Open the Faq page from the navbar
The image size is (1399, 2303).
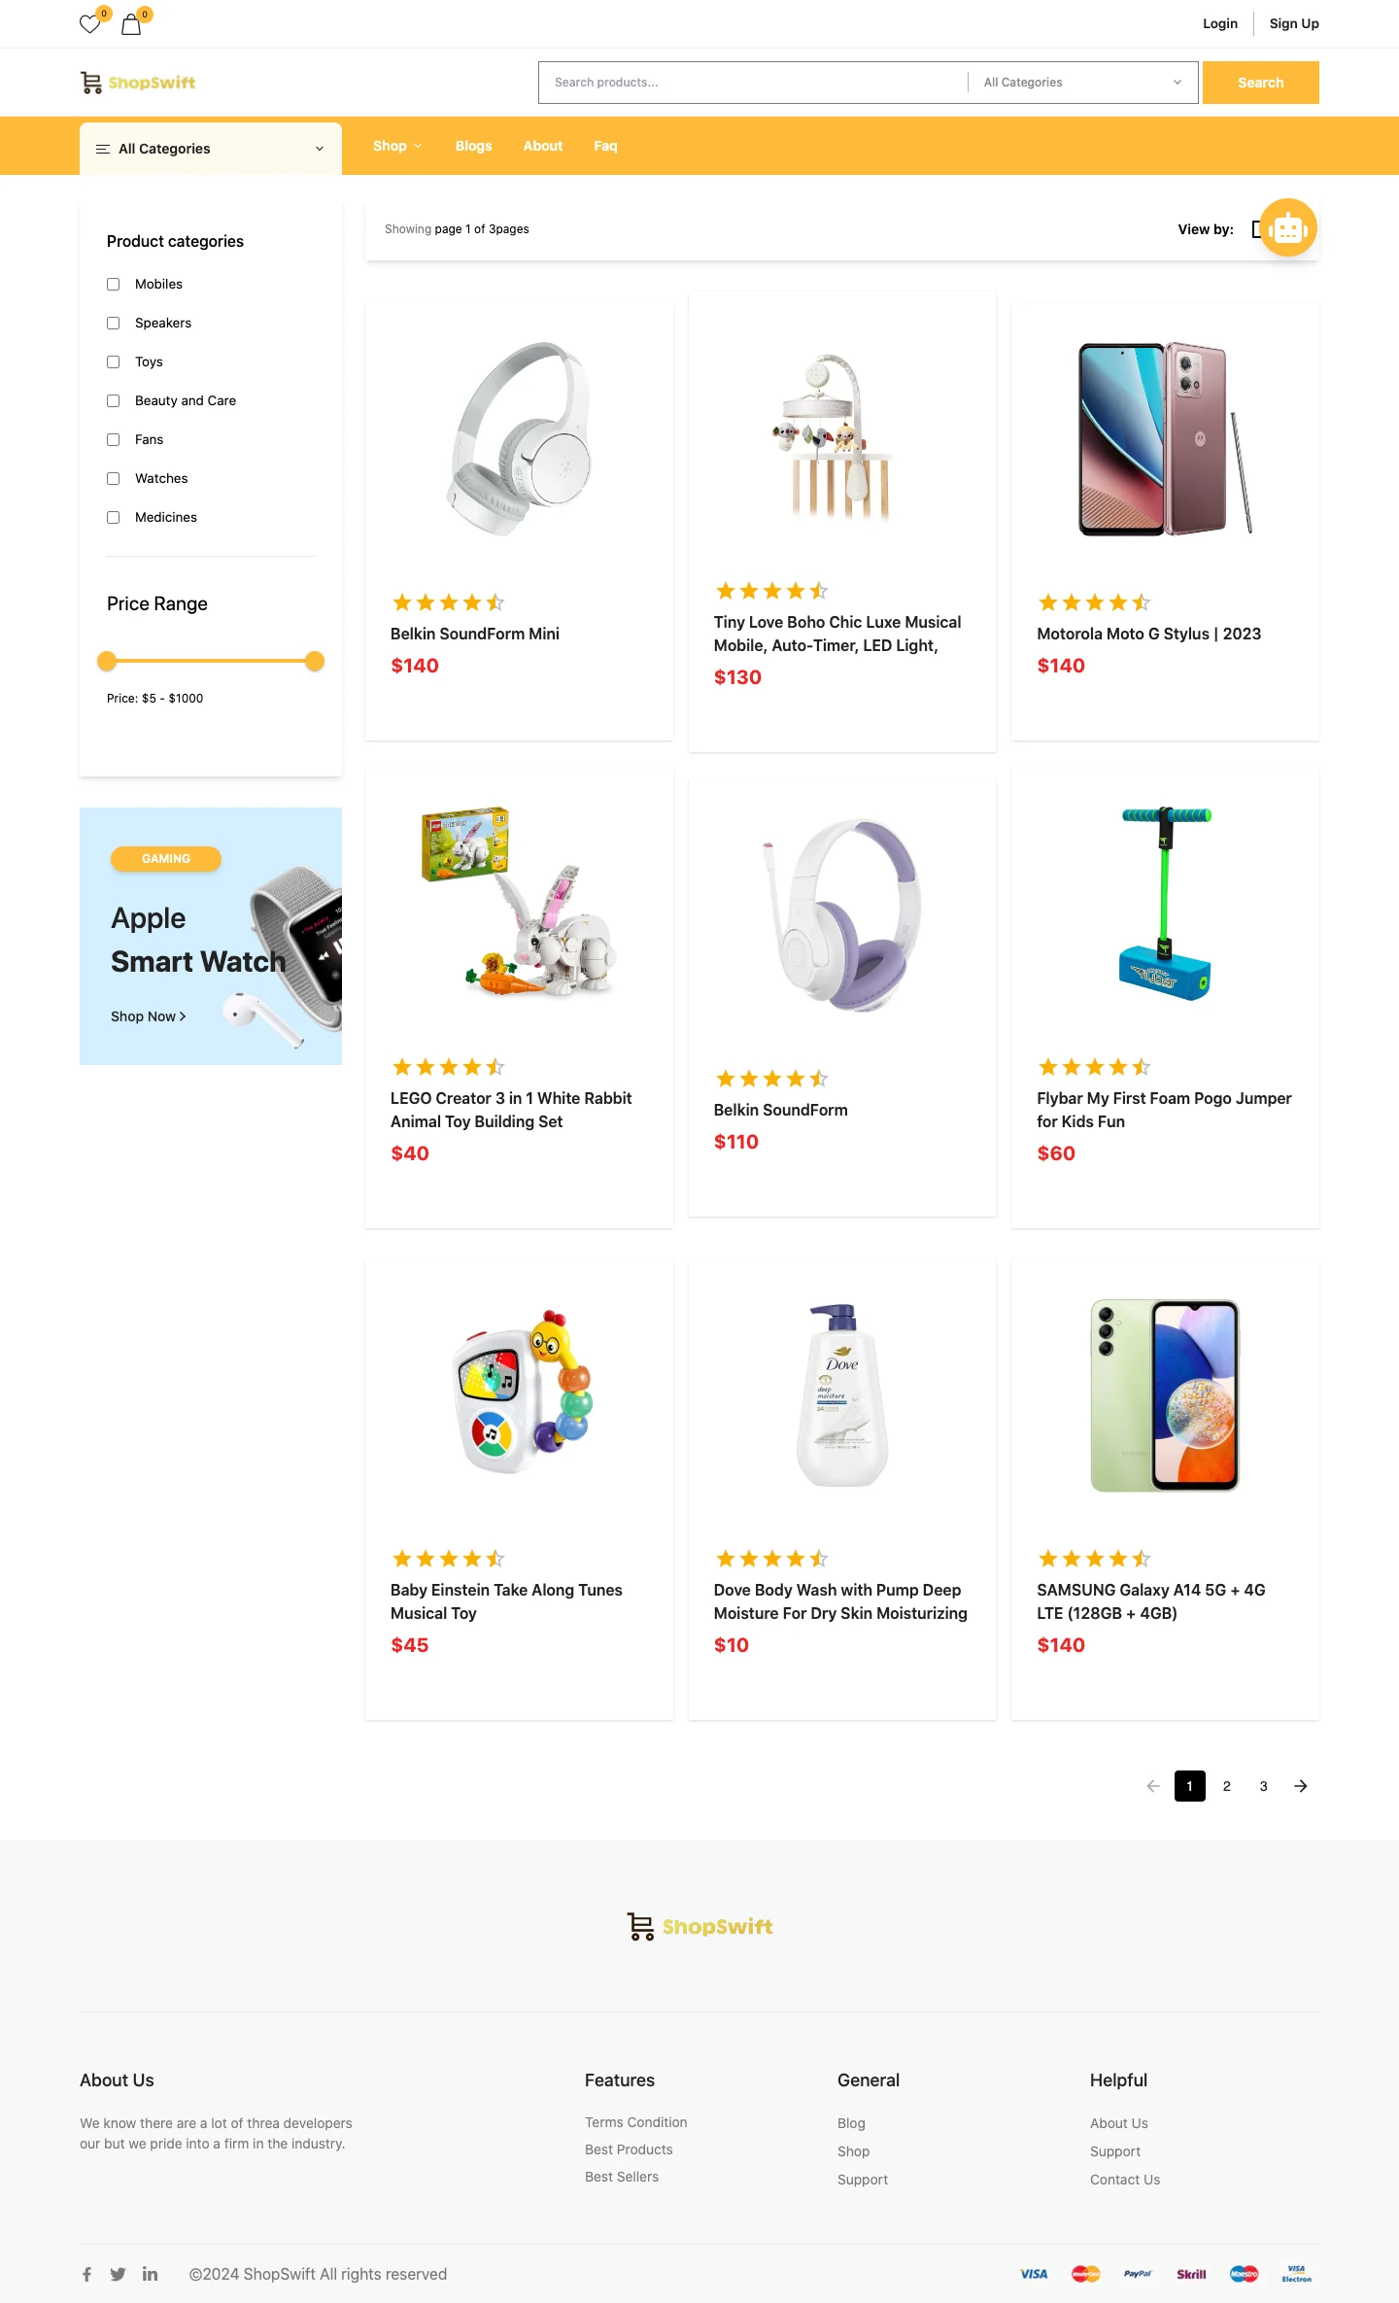tap(605, 145)
